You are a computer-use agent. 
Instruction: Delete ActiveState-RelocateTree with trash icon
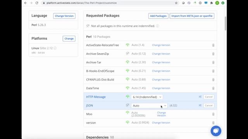(213, 45)
